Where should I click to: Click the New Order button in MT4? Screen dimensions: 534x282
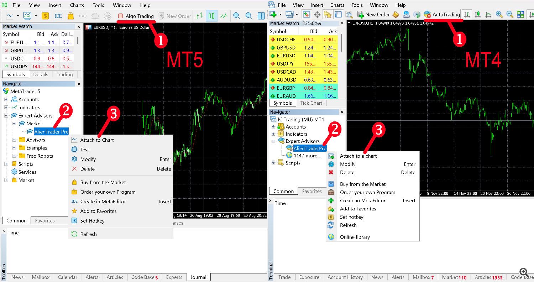pyautogui.click(x=373, y=15)
